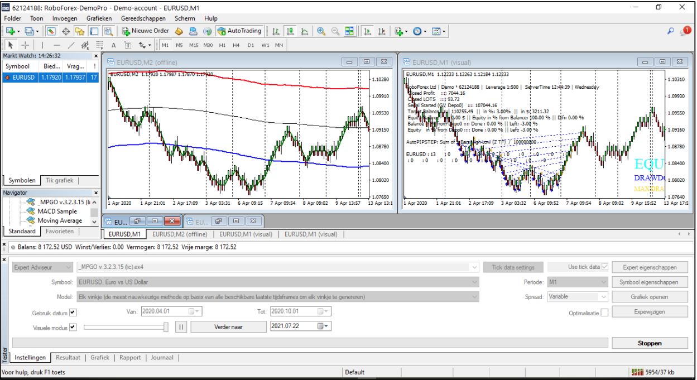Screen dimensions: 697x380
Task: Switch chart timeframe to M1
Action: 166,44
